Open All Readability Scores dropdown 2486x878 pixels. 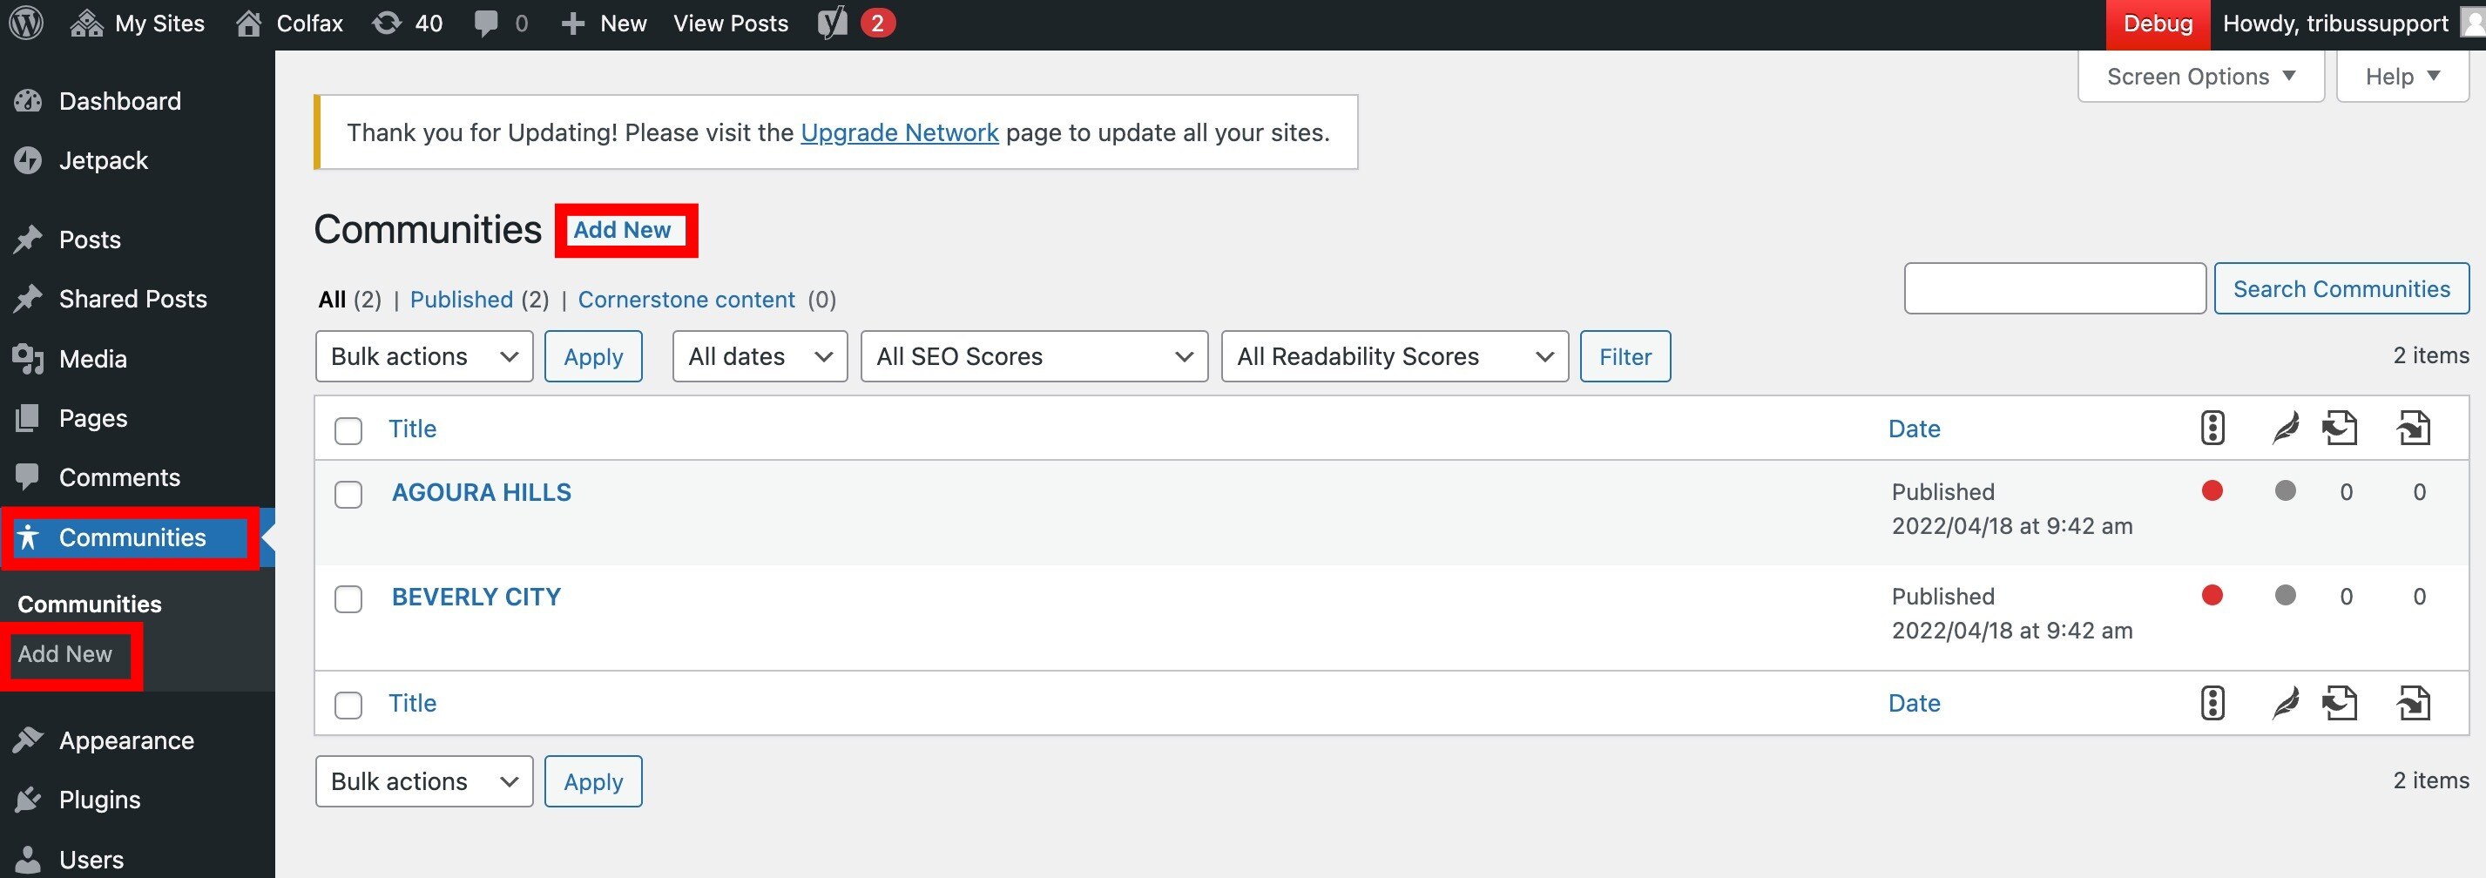1395,356
